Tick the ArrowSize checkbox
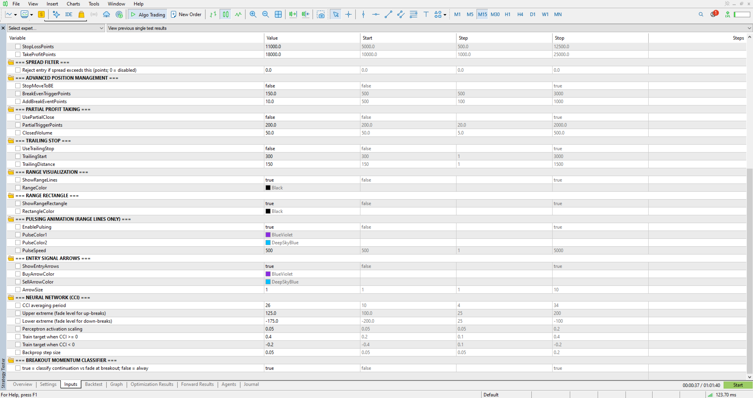The image size is (753, 398). pyautogui.click(x=18, y=290)
